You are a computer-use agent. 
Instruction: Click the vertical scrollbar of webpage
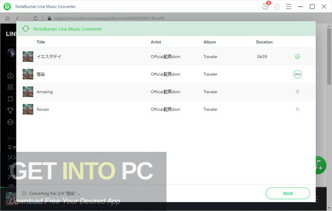coord(329,57)
